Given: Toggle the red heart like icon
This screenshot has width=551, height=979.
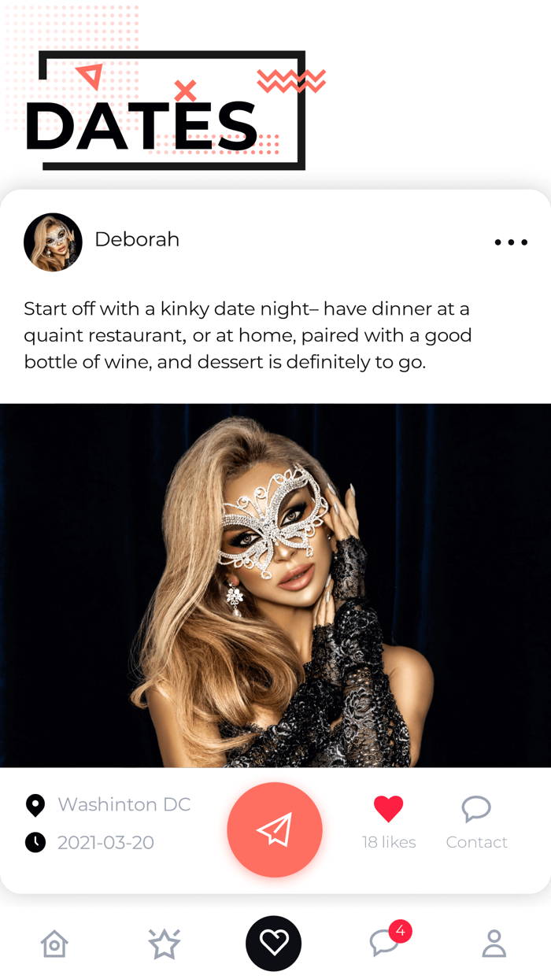Looking at the screenshot, I should click(388, 808).
